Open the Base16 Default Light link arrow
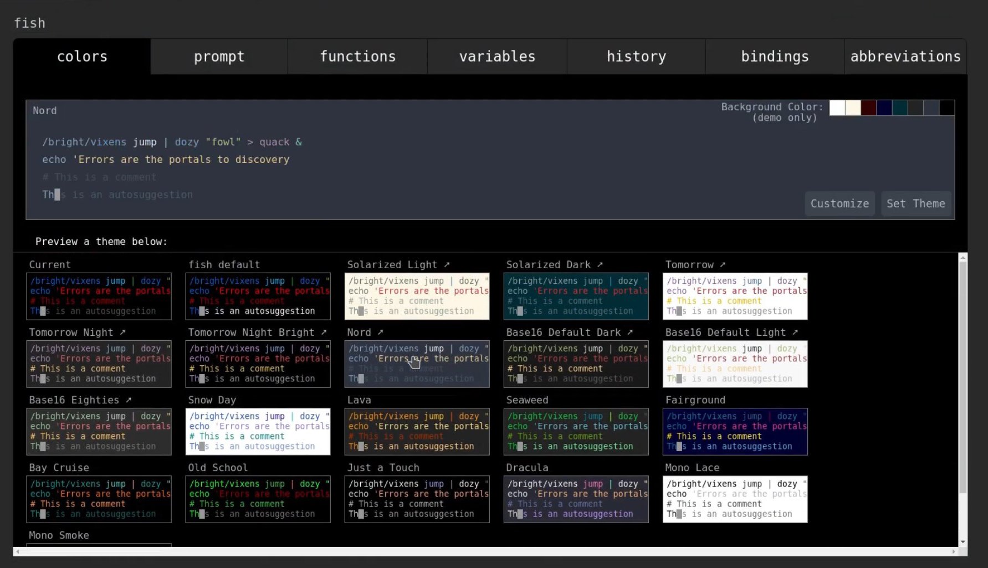Viewport: 988px width, 568px height. (795, 332)
